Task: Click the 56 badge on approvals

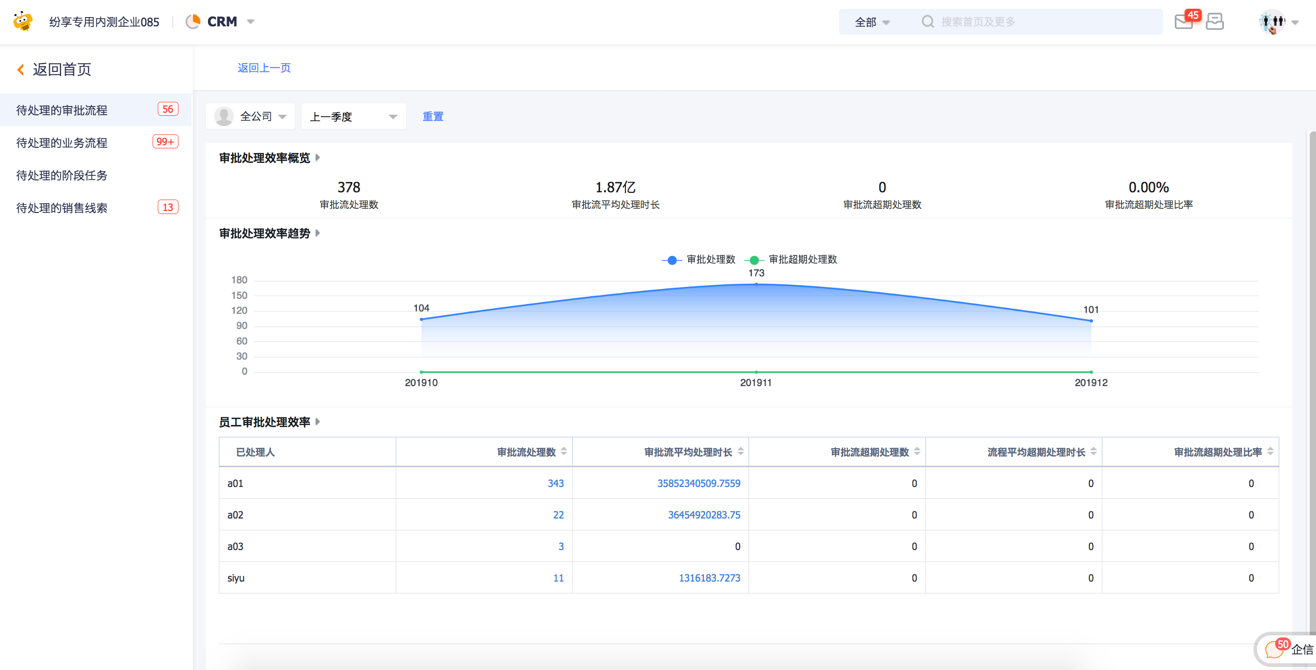Action: coord(168,109)
